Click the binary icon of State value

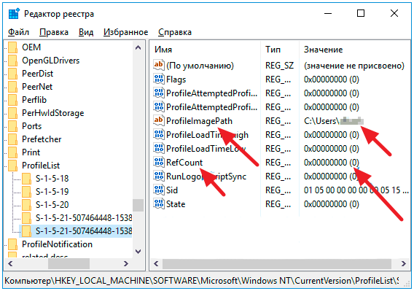tap(159, 203)
